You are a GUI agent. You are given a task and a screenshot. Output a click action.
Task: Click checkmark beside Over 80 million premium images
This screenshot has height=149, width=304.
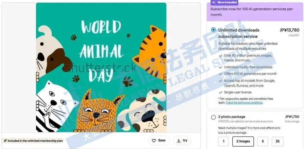point(221,56)
